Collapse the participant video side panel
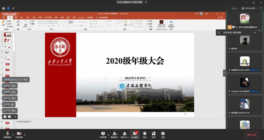The height and width of the screenshot is (140, 264). click(224, 73)
